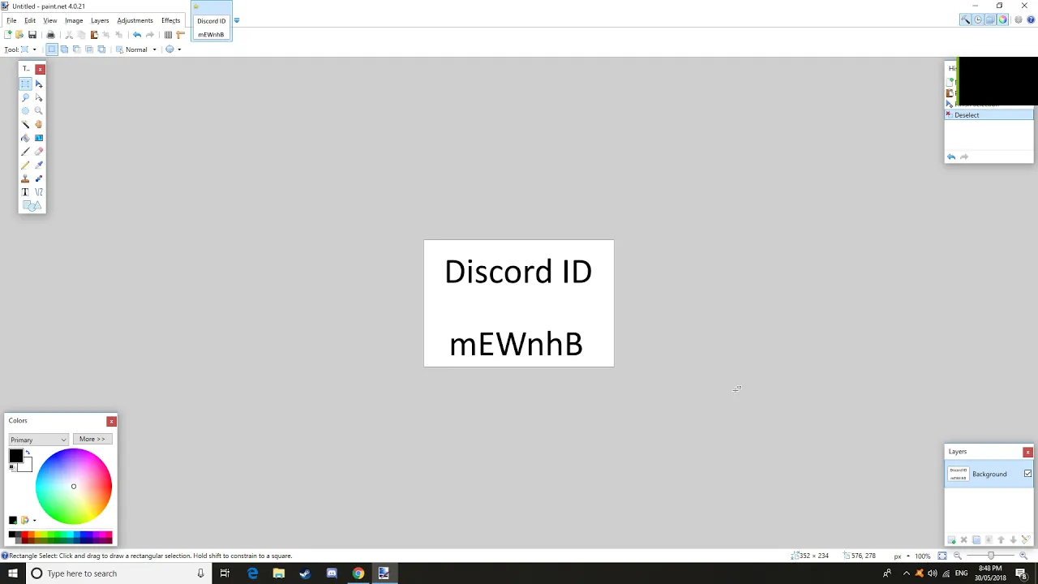Select the Color Picker eyedropper tool

39,165
